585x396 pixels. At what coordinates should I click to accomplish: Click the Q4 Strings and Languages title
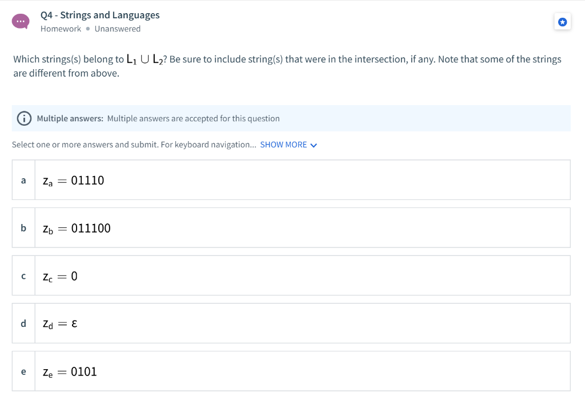(99, 15)
